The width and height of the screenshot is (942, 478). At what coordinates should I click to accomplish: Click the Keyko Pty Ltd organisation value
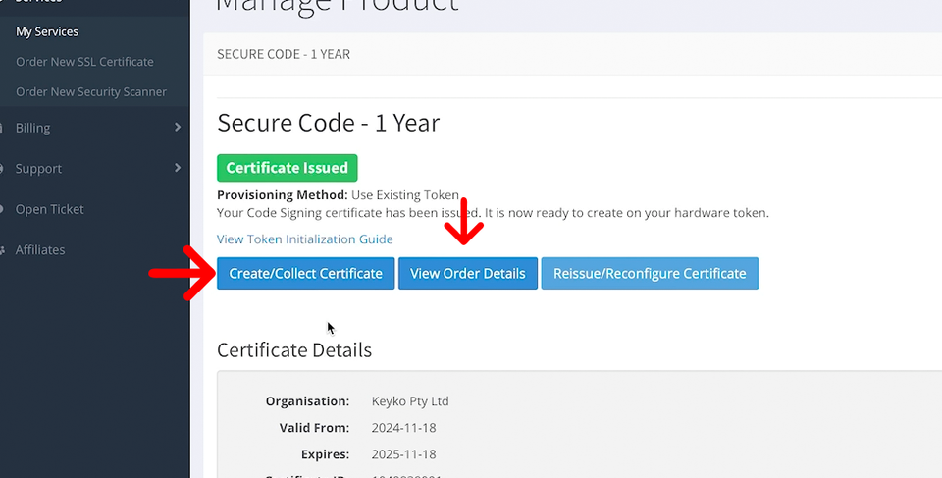click(x=410, y=401)
